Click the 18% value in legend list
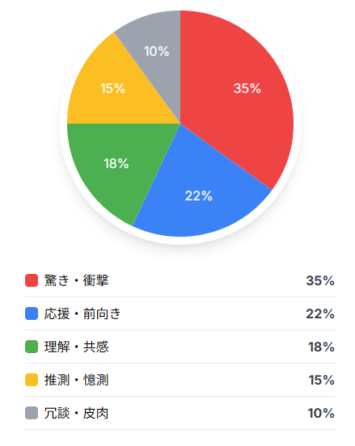355x446 pixels. click(321, 347)
